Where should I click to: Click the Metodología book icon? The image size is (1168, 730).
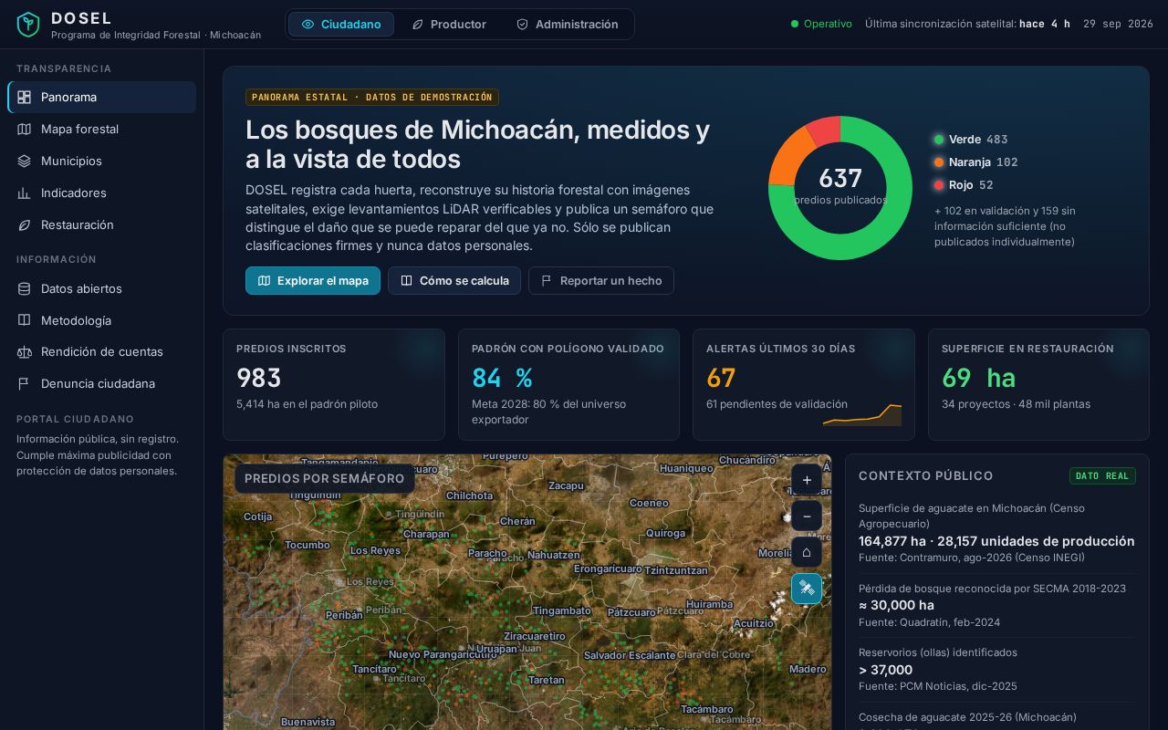tap(25, 321)
